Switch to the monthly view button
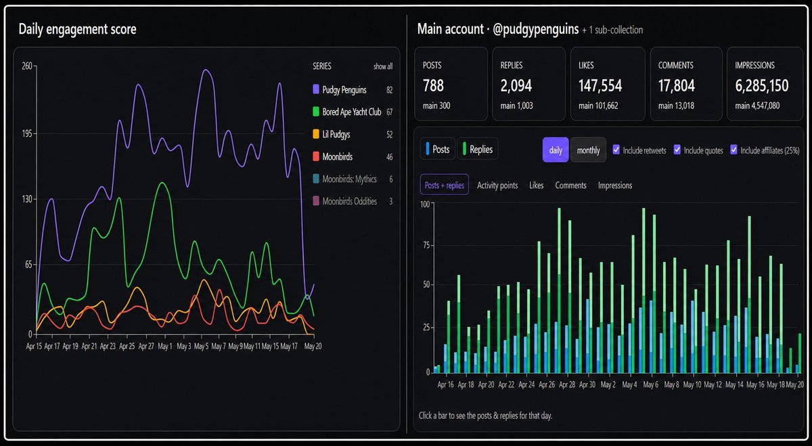Image resolution: width=812 pixels, height=446 pixels. coord(588,150)
